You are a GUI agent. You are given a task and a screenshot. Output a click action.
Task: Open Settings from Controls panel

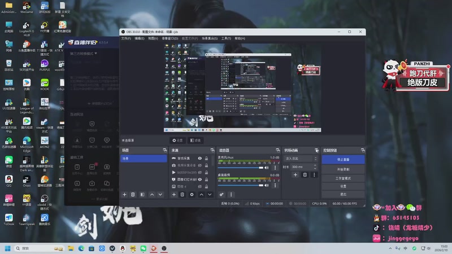click(343, 186)
